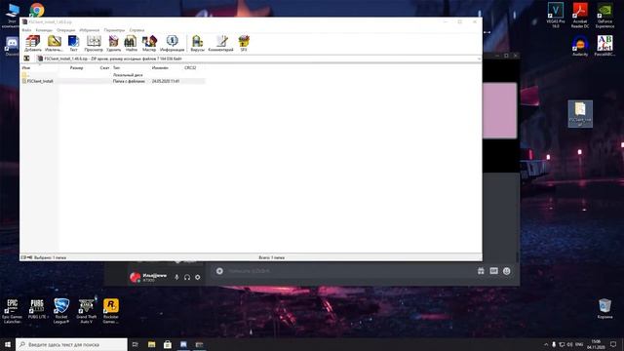
Task: Open the Команды menu
Action: point(44,30)
